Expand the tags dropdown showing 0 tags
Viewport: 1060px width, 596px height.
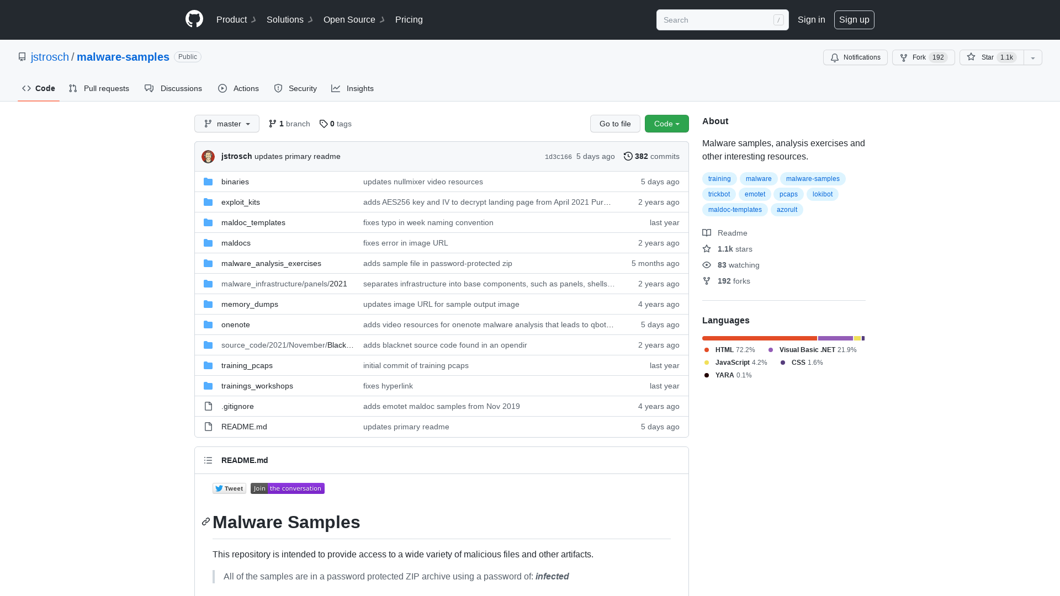tap(335, 123)
